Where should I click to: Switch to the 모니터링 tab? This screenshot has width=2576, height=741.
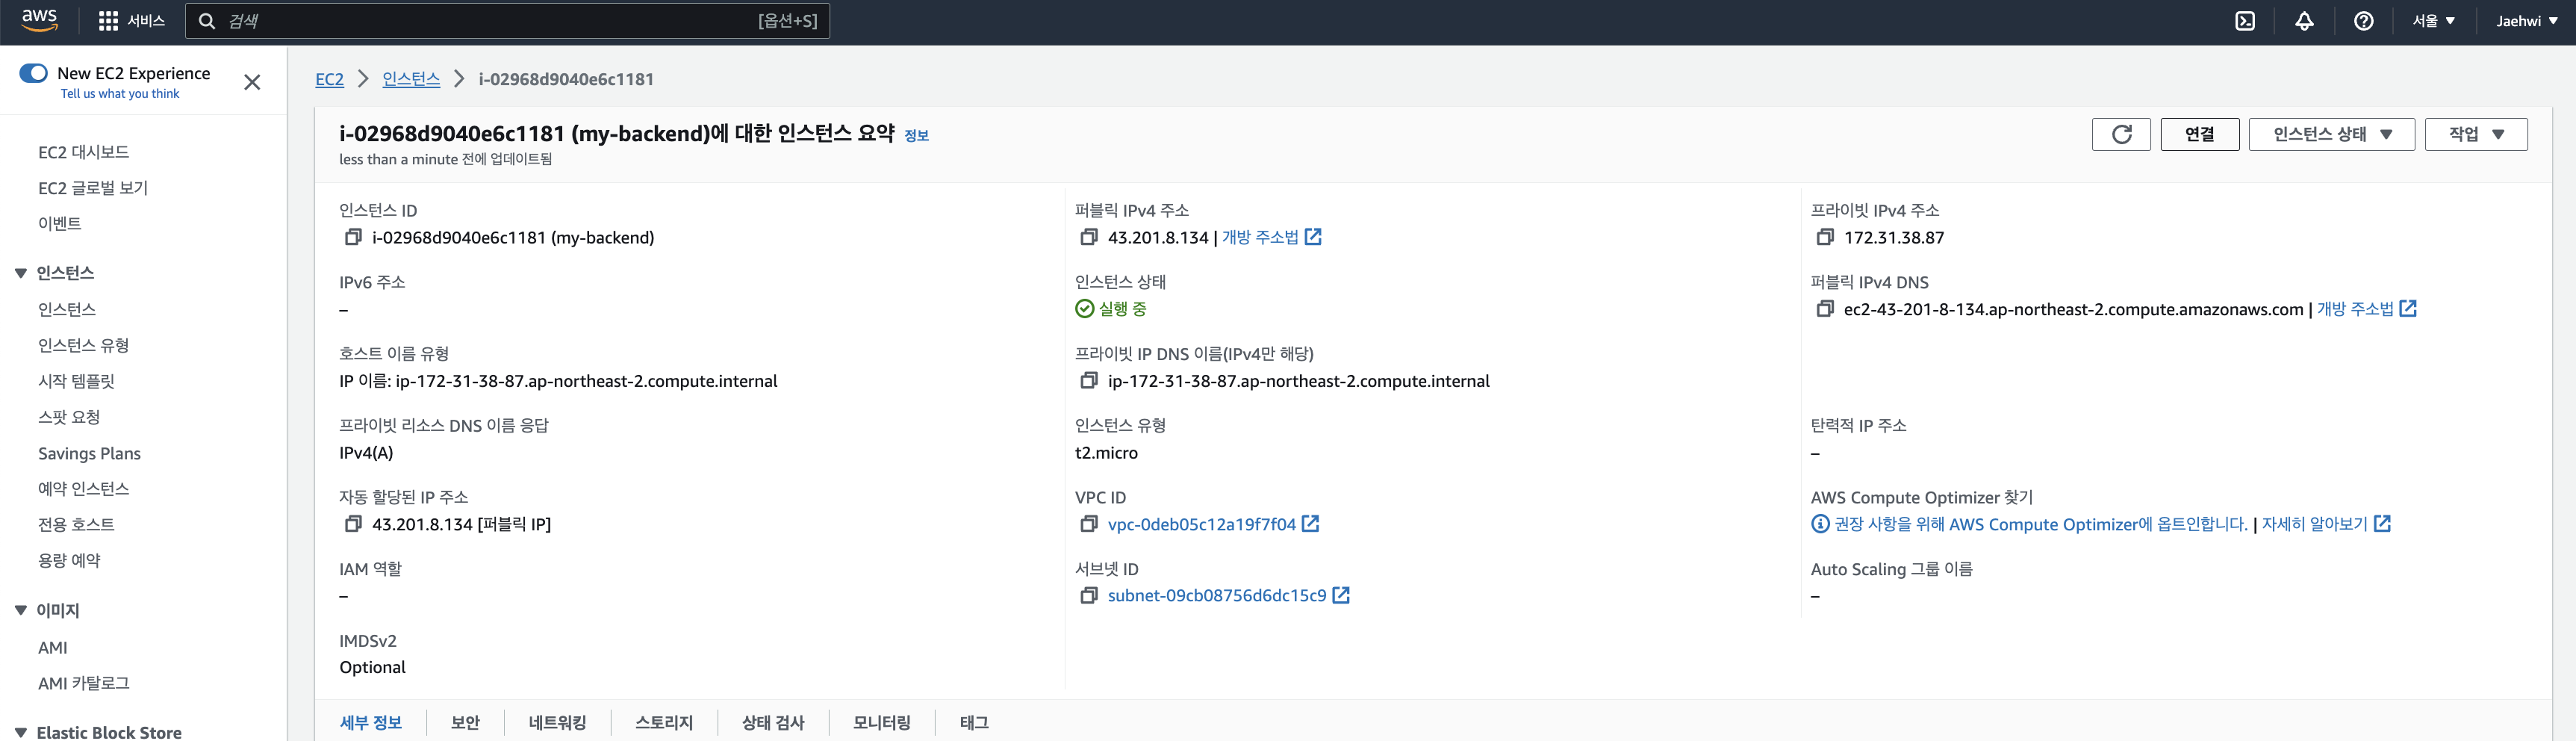(x=881, y=722)
